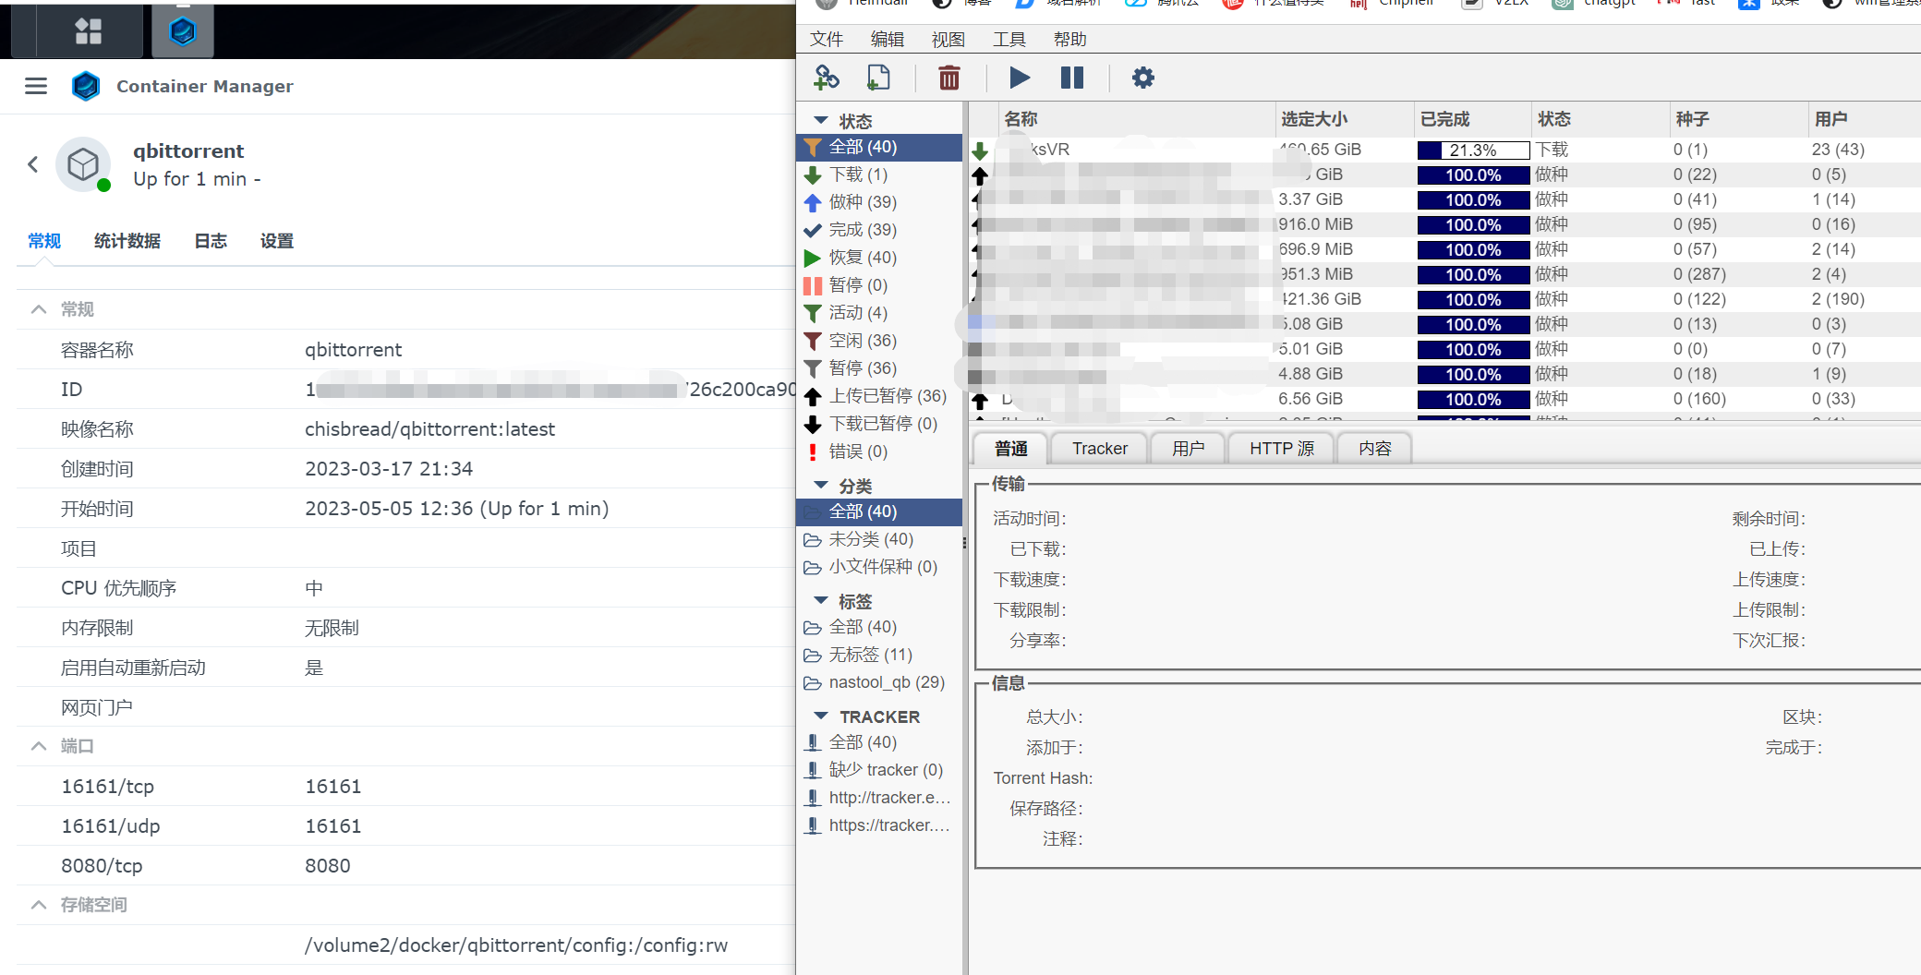
Task: Filter by 完成 (39) status
Action: (x=879, y=230)
